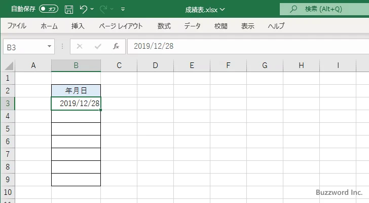Image resolution: width=369 pixels, height=203 pixels.
Task: Switch to the ホーム tab
Action: point(49,26)
